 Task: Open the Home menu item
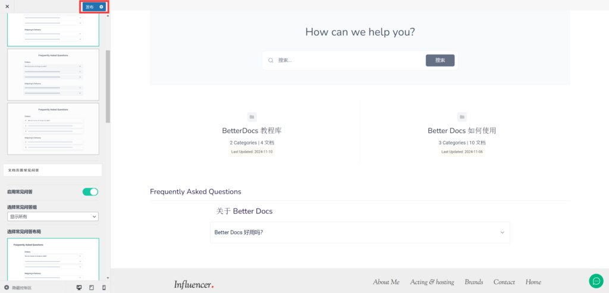533,282
